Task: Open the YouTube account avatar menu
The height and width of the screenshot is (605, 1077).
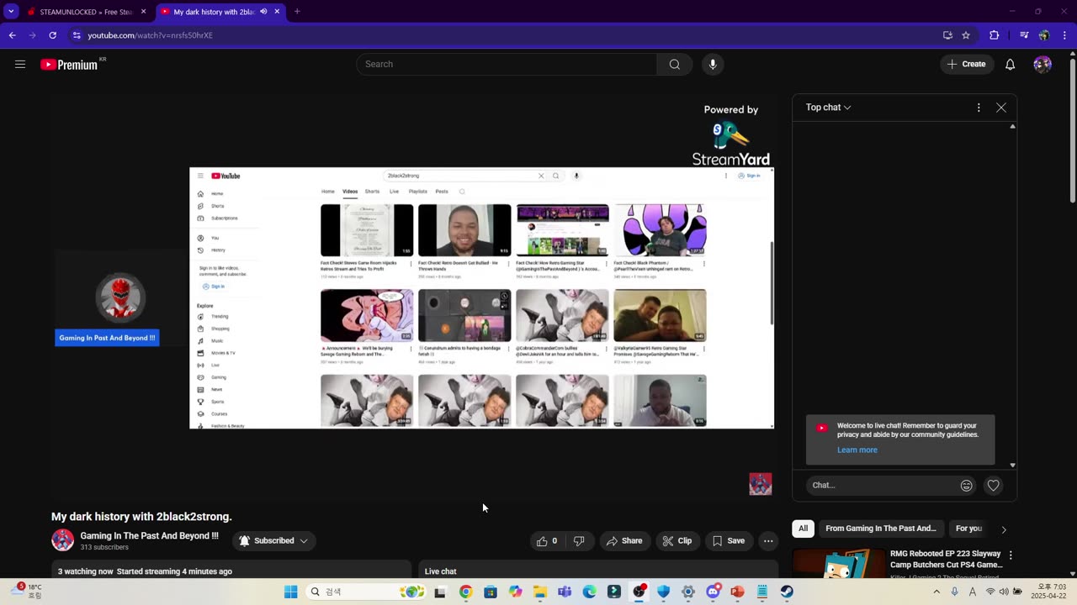Action: pyautogui.click(x=1043, y=64)
